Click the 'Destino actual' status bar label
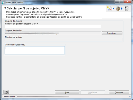 point(9,97)
